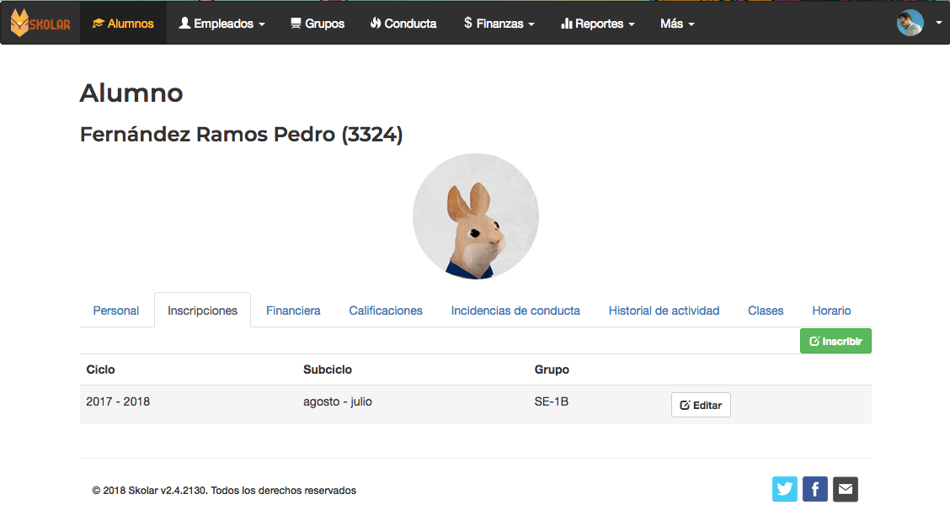Click the student's rabbit profile picture
The image size is (950, 510).
click(475, 216)
